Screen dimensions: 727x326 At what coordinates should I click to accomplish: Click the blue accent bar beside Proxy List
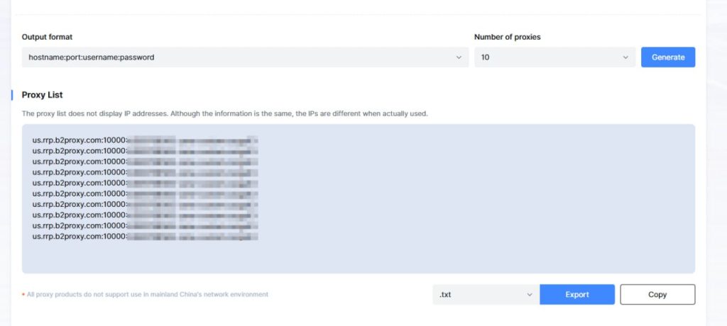(12, 95)
